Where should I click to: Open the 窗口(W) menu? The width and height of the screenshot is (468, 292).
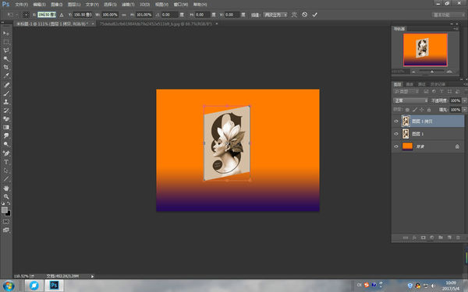pos(181,5)
